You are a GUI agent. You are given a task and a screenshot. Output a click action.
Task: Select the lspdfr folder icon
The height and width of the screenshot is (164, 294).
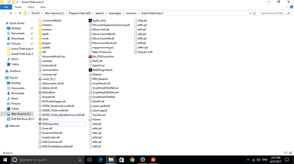click(x=40, y=34)
